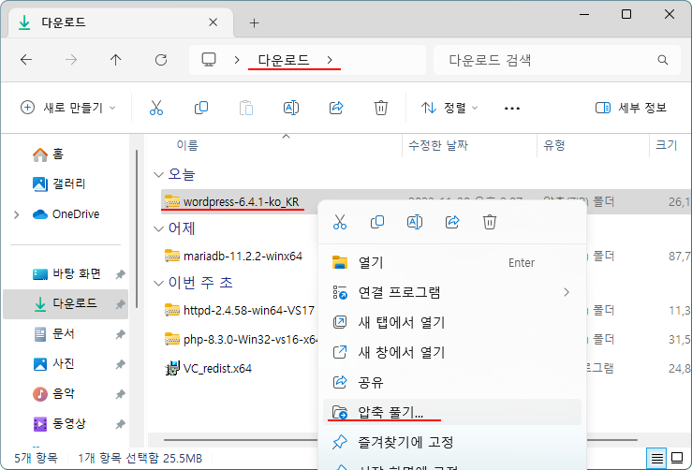This screenshot has width=692, height=470.
Task: Click the toolbar Paste clipboard icon
Action: [x=246, y=108]
